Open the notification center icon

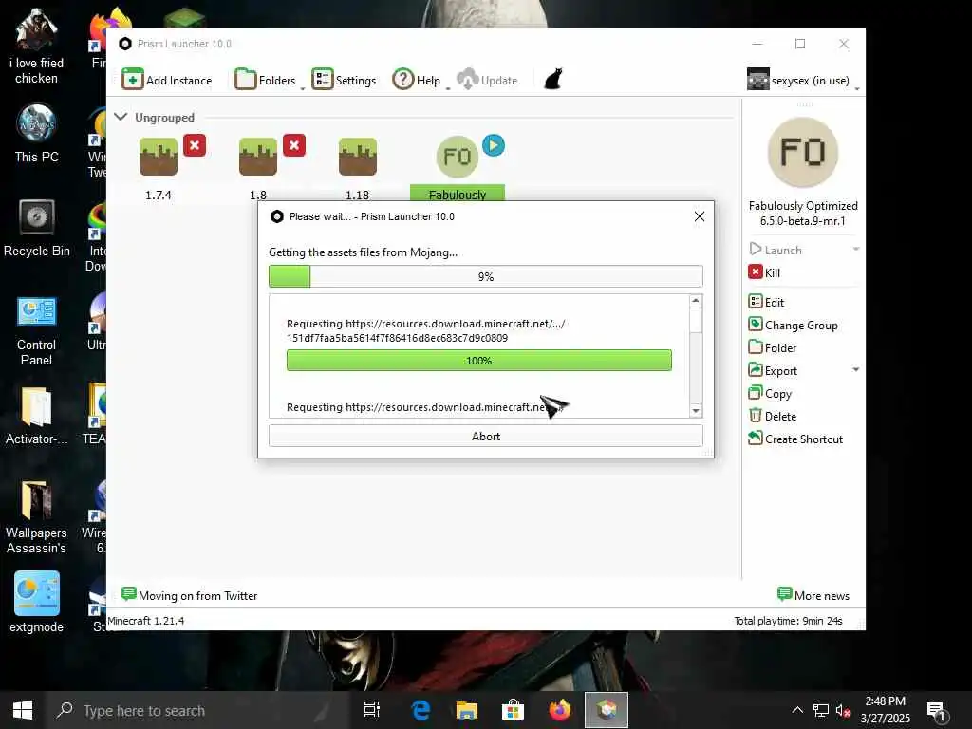[x=937, y=710]
